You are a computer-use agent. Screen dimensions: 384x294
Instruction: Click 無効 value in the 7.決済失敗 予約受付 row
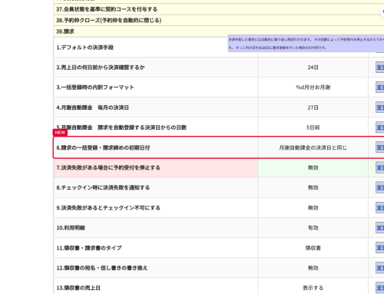pyautogui.click(x=313, y=167)
